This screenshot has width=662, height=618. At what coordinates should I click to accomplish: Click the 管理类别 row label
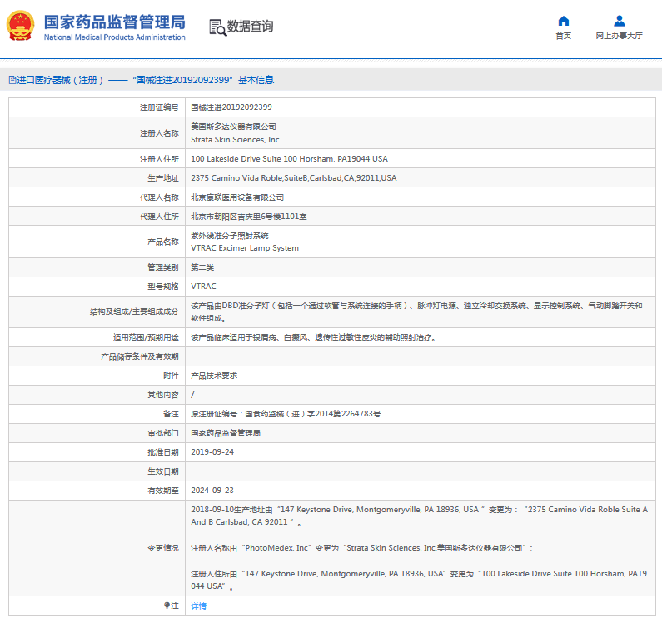tap(163, 268)
